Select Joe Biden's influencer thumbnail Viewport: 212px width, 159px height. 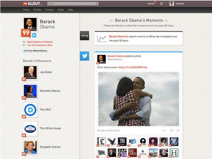(x=30, y=72)
